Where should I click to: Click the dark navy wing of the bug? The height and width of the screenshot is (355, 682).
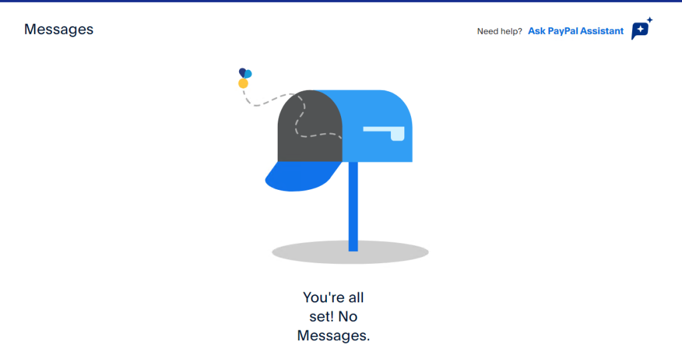[x=242, y=73]
